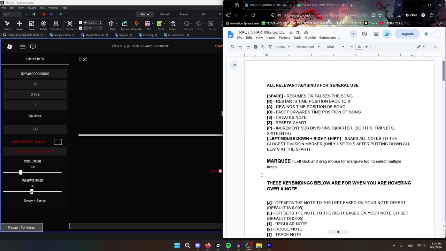Screen dimensions: 446x251
Task: Pause the running playtest in Roblox Studio
Action: click(34, 14)
